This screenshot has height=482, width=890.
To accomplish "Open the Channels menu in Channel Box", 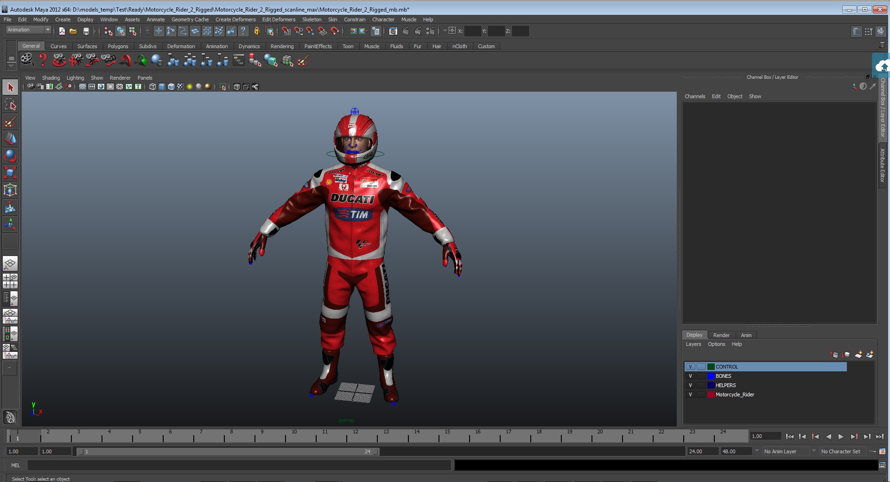I will pos(694,96).
